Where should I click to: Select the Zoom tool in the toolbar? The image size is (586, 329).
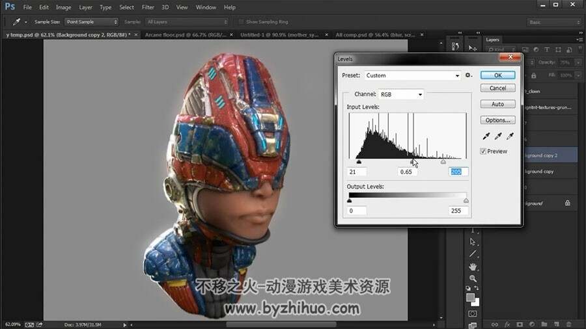point(473,278)
